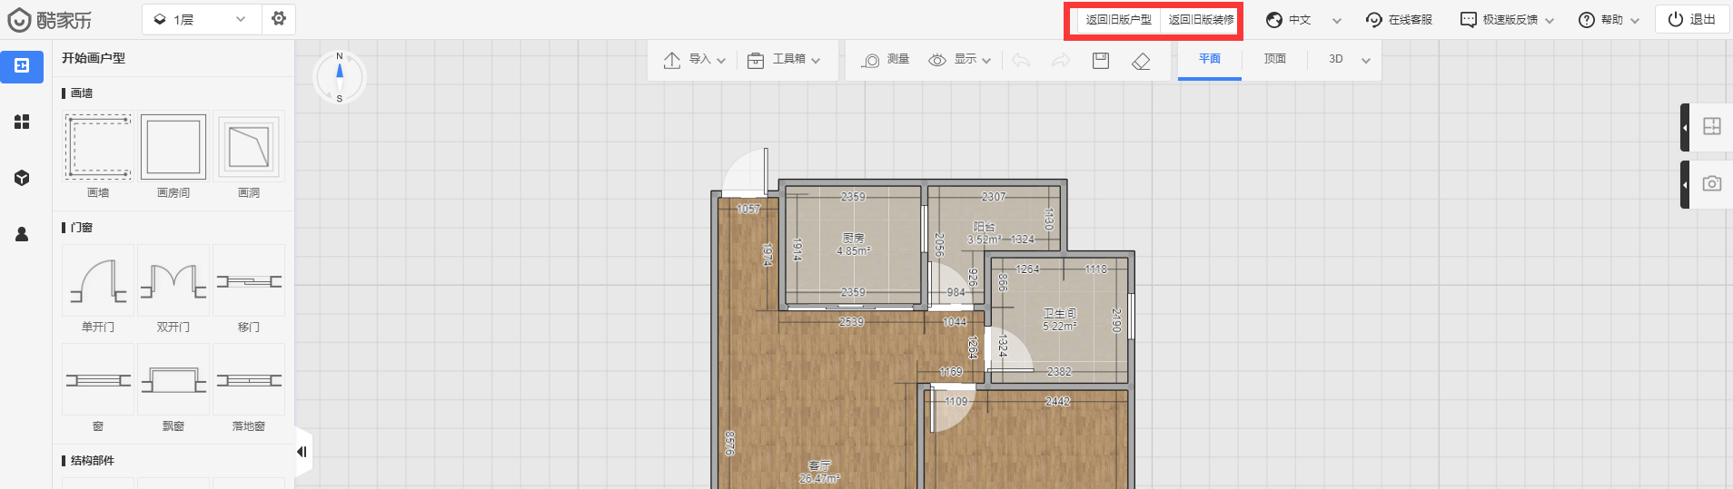The width and height of the screenshot is (1733, 489).
Task: Expand the 极速版反馈 feedback menu
Action: coord(1507,20)
